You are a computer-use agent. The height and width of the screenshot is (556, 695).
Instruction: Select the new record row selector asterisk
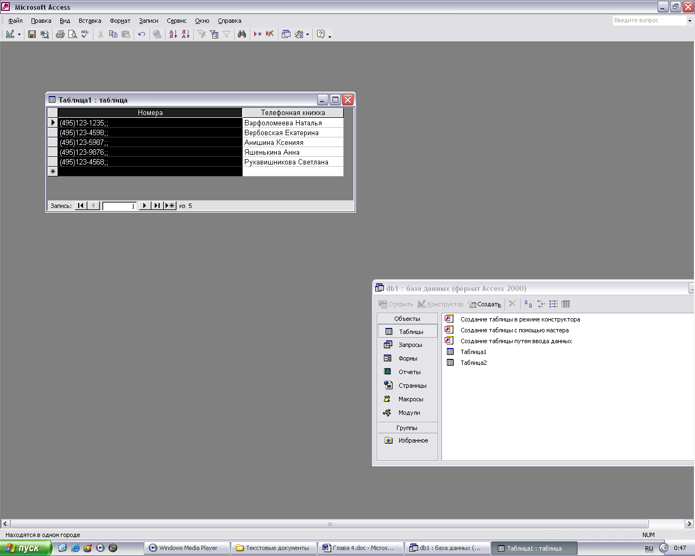[x=53, y=172]
